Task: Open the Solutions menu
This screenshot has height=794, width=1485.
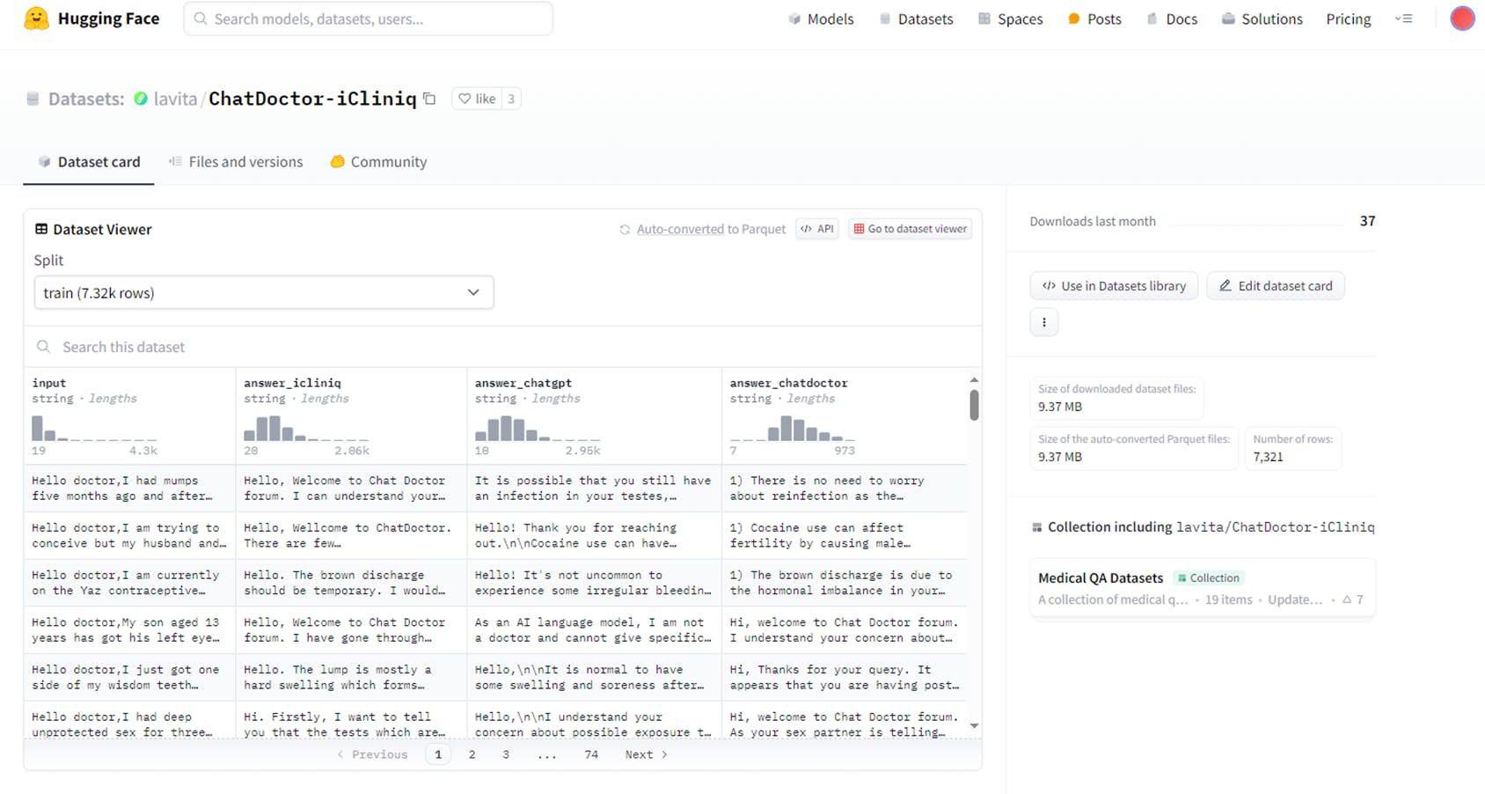Action: coord(1262,18)
